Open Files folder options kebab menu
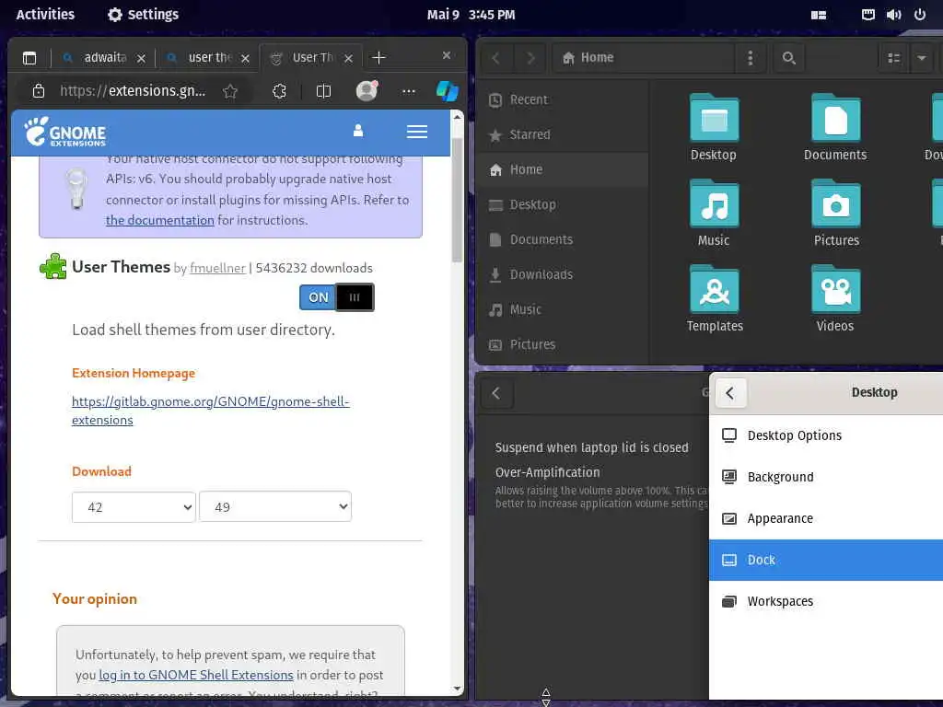Image resolution: width=943 pixels, height=707 pixels. pos(750,58)
